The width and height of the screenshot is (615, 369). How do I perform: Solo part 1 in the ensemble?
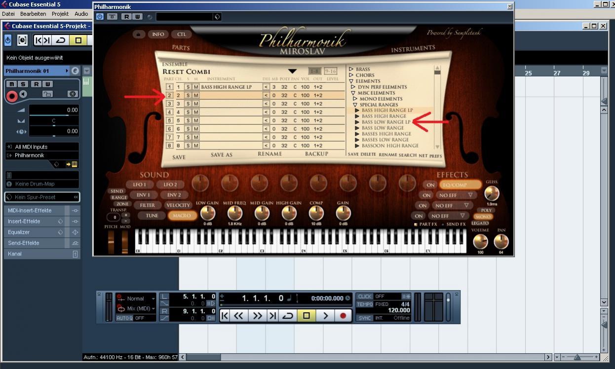point(188,87)
